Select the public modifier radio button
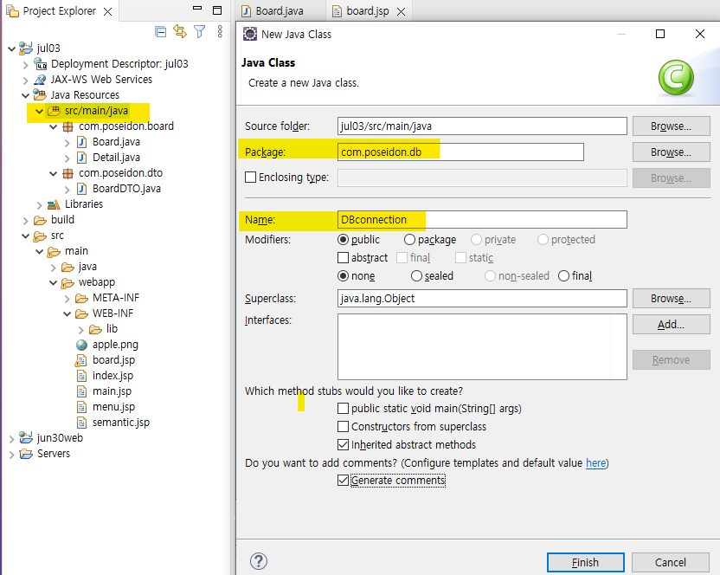Image resolution: width=720 pixels, height=575 pixels. pos(343,240)
